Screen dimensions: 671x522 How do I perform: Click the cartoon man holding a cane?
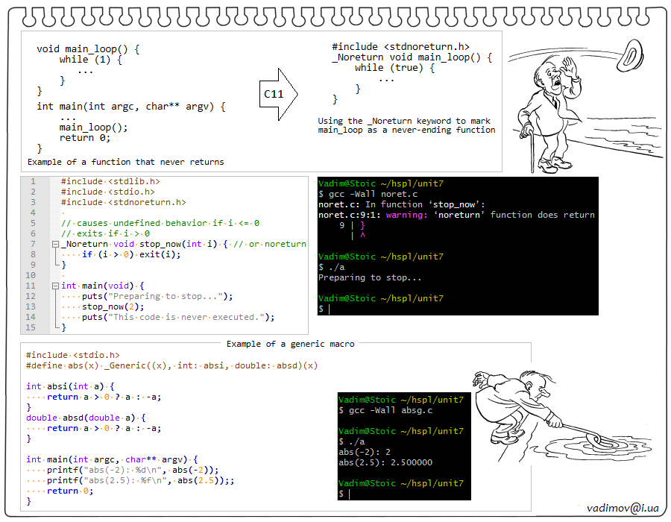548,112
